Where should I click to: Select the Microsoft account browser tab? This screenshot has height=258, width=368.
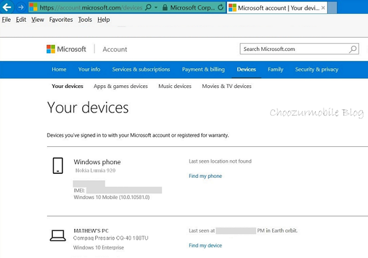(277, 8)
